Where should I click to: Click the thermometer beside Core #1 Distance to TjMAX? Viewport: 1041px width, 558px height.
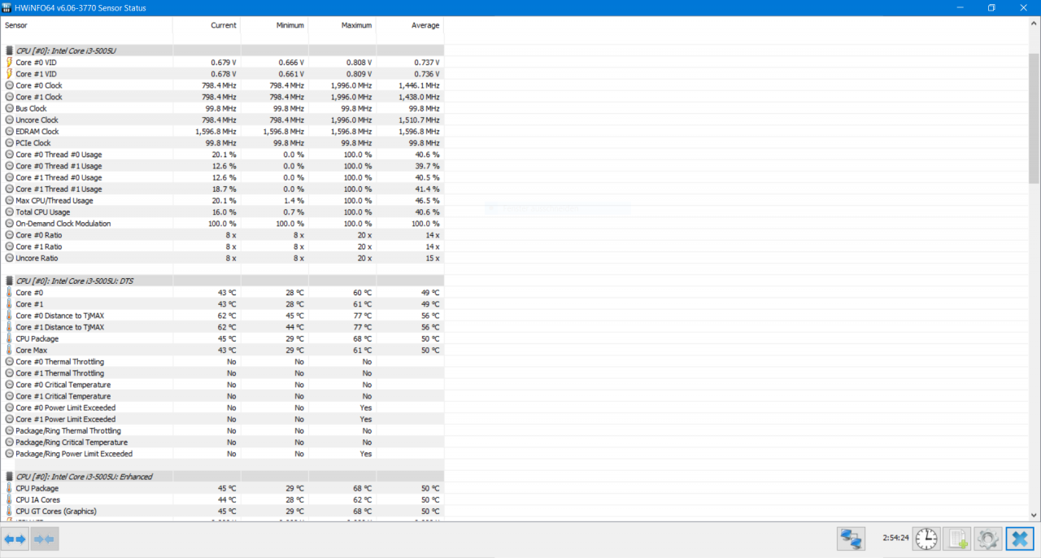(x=10, y=327)
